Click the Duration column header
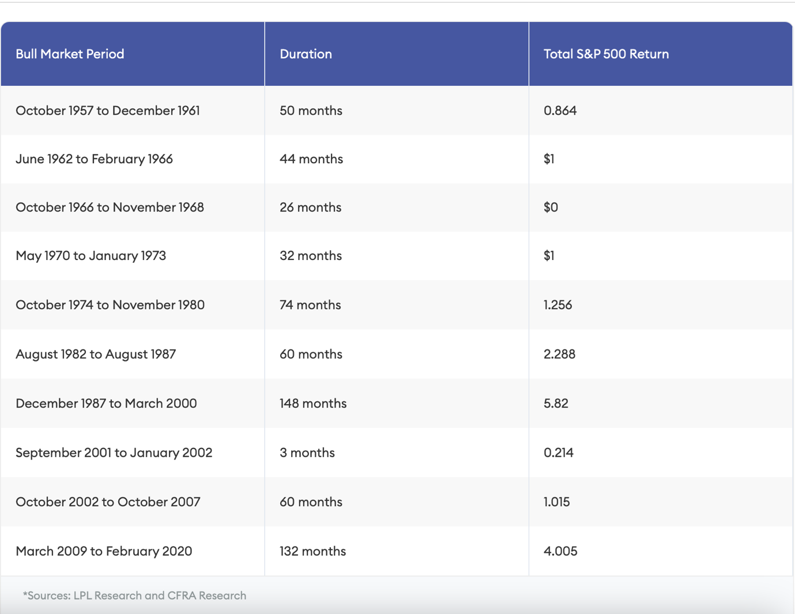 (x=306, y=54)
